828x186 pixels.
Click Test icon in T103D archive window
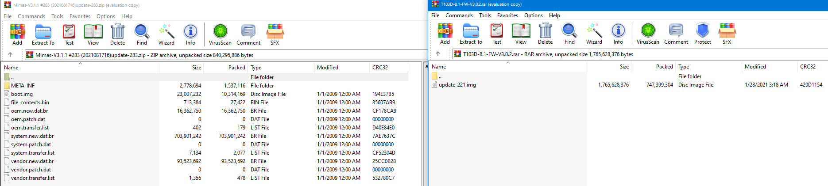(497, 34)
